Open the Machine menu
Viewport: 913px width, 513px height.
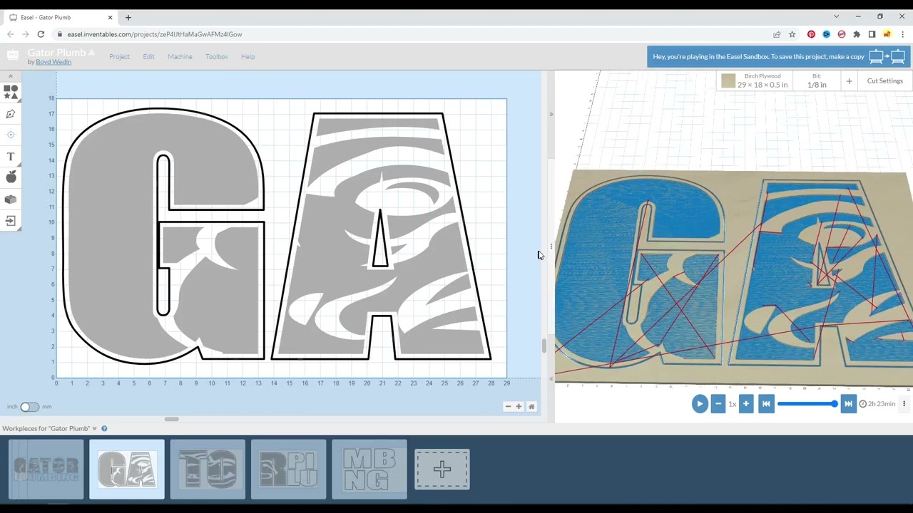point(180,56)
